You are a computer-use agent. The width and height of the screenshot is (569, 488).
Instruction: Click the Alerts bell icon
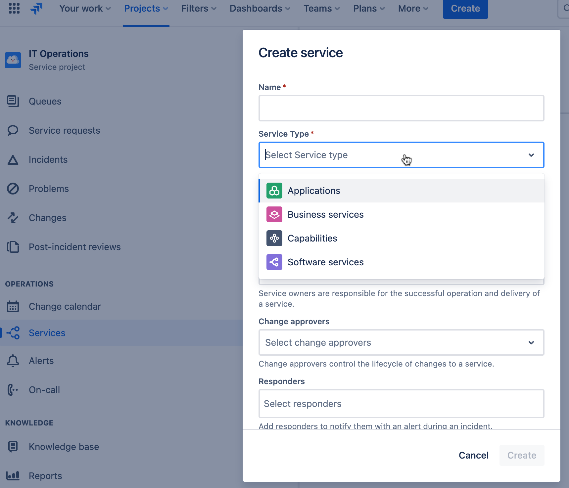point(13,361)
